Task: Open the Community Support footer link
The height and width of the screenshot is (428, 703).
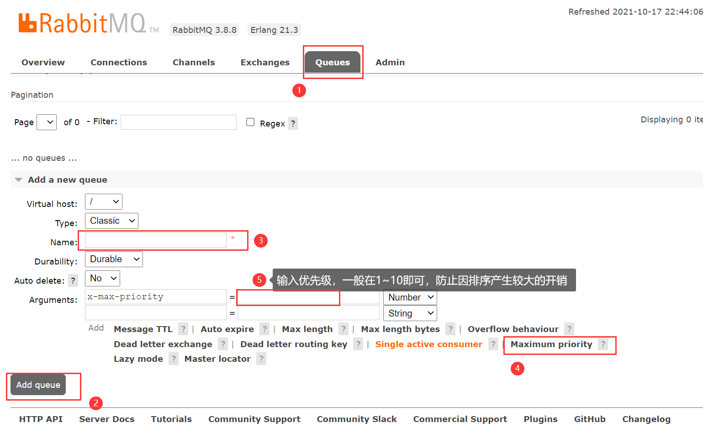Action: (x=254, y=419)
